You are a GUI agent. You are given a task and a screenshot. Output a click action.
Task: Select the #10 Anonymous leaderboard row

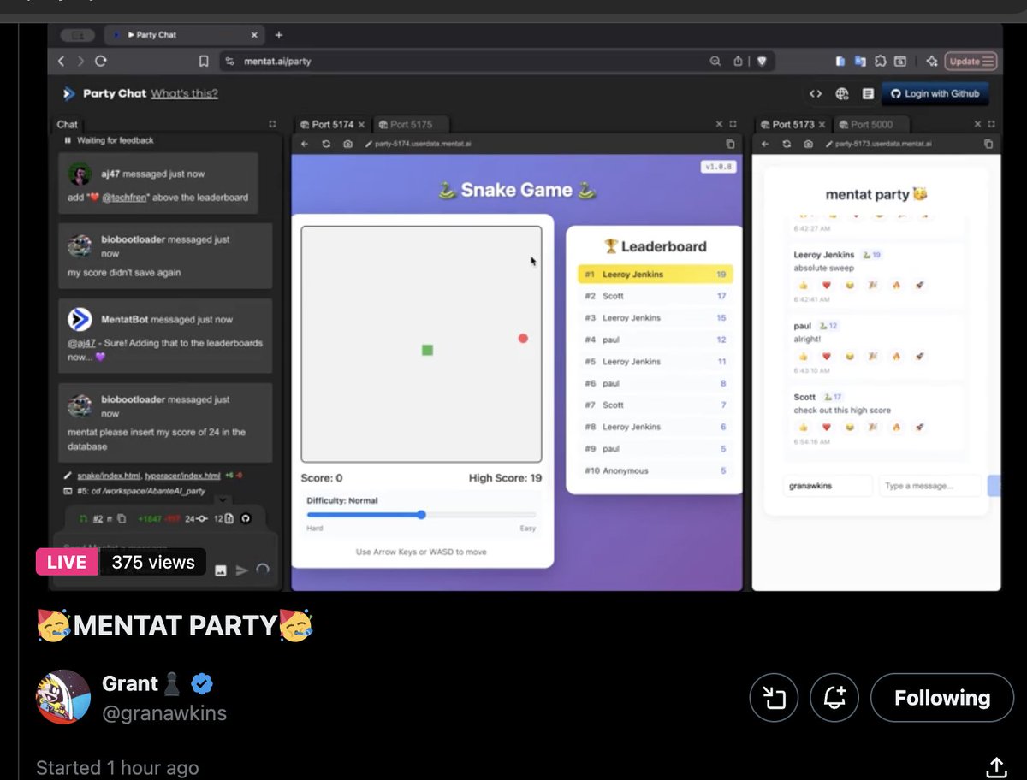(x=656, y=470)
